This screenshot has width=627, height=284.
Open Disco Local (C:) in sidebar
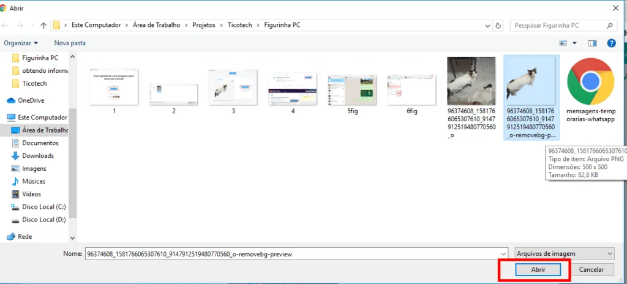pyautogui.click(x=39, y=207)
